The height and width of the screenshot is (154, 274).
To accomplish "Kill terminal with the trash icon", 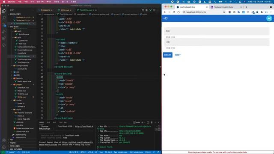I will pos(152,122).
